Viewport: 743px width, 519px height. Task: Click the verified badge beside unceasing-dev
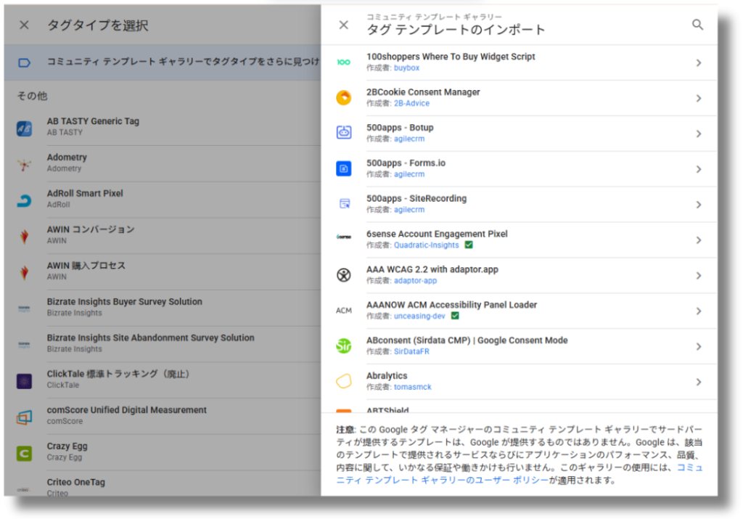(455, 316)
